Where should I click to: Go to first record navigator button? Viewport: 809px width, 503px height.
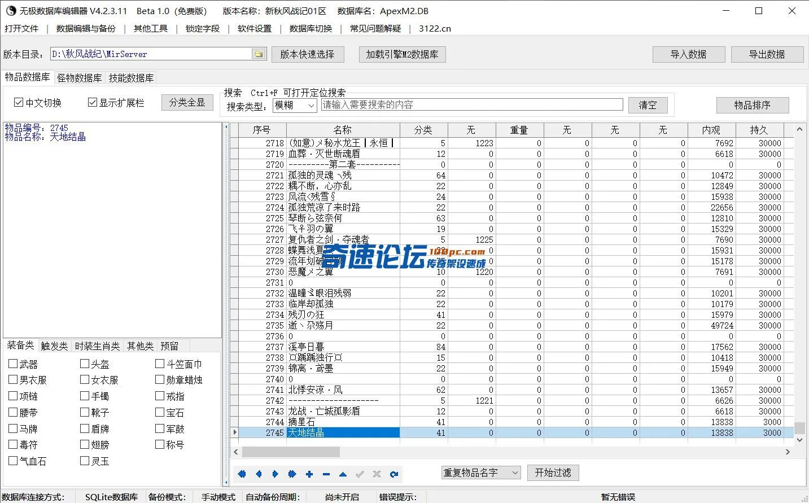242,474
